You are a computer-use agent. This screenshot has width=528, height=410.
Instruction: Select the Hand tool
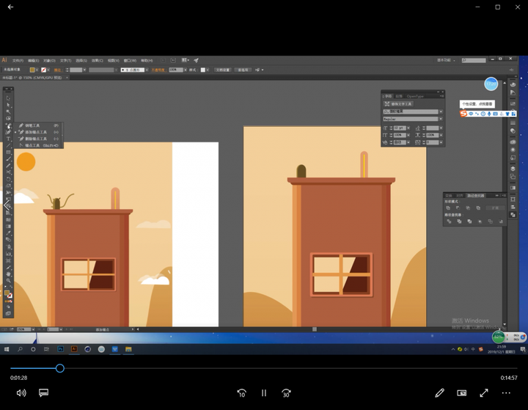8,274
